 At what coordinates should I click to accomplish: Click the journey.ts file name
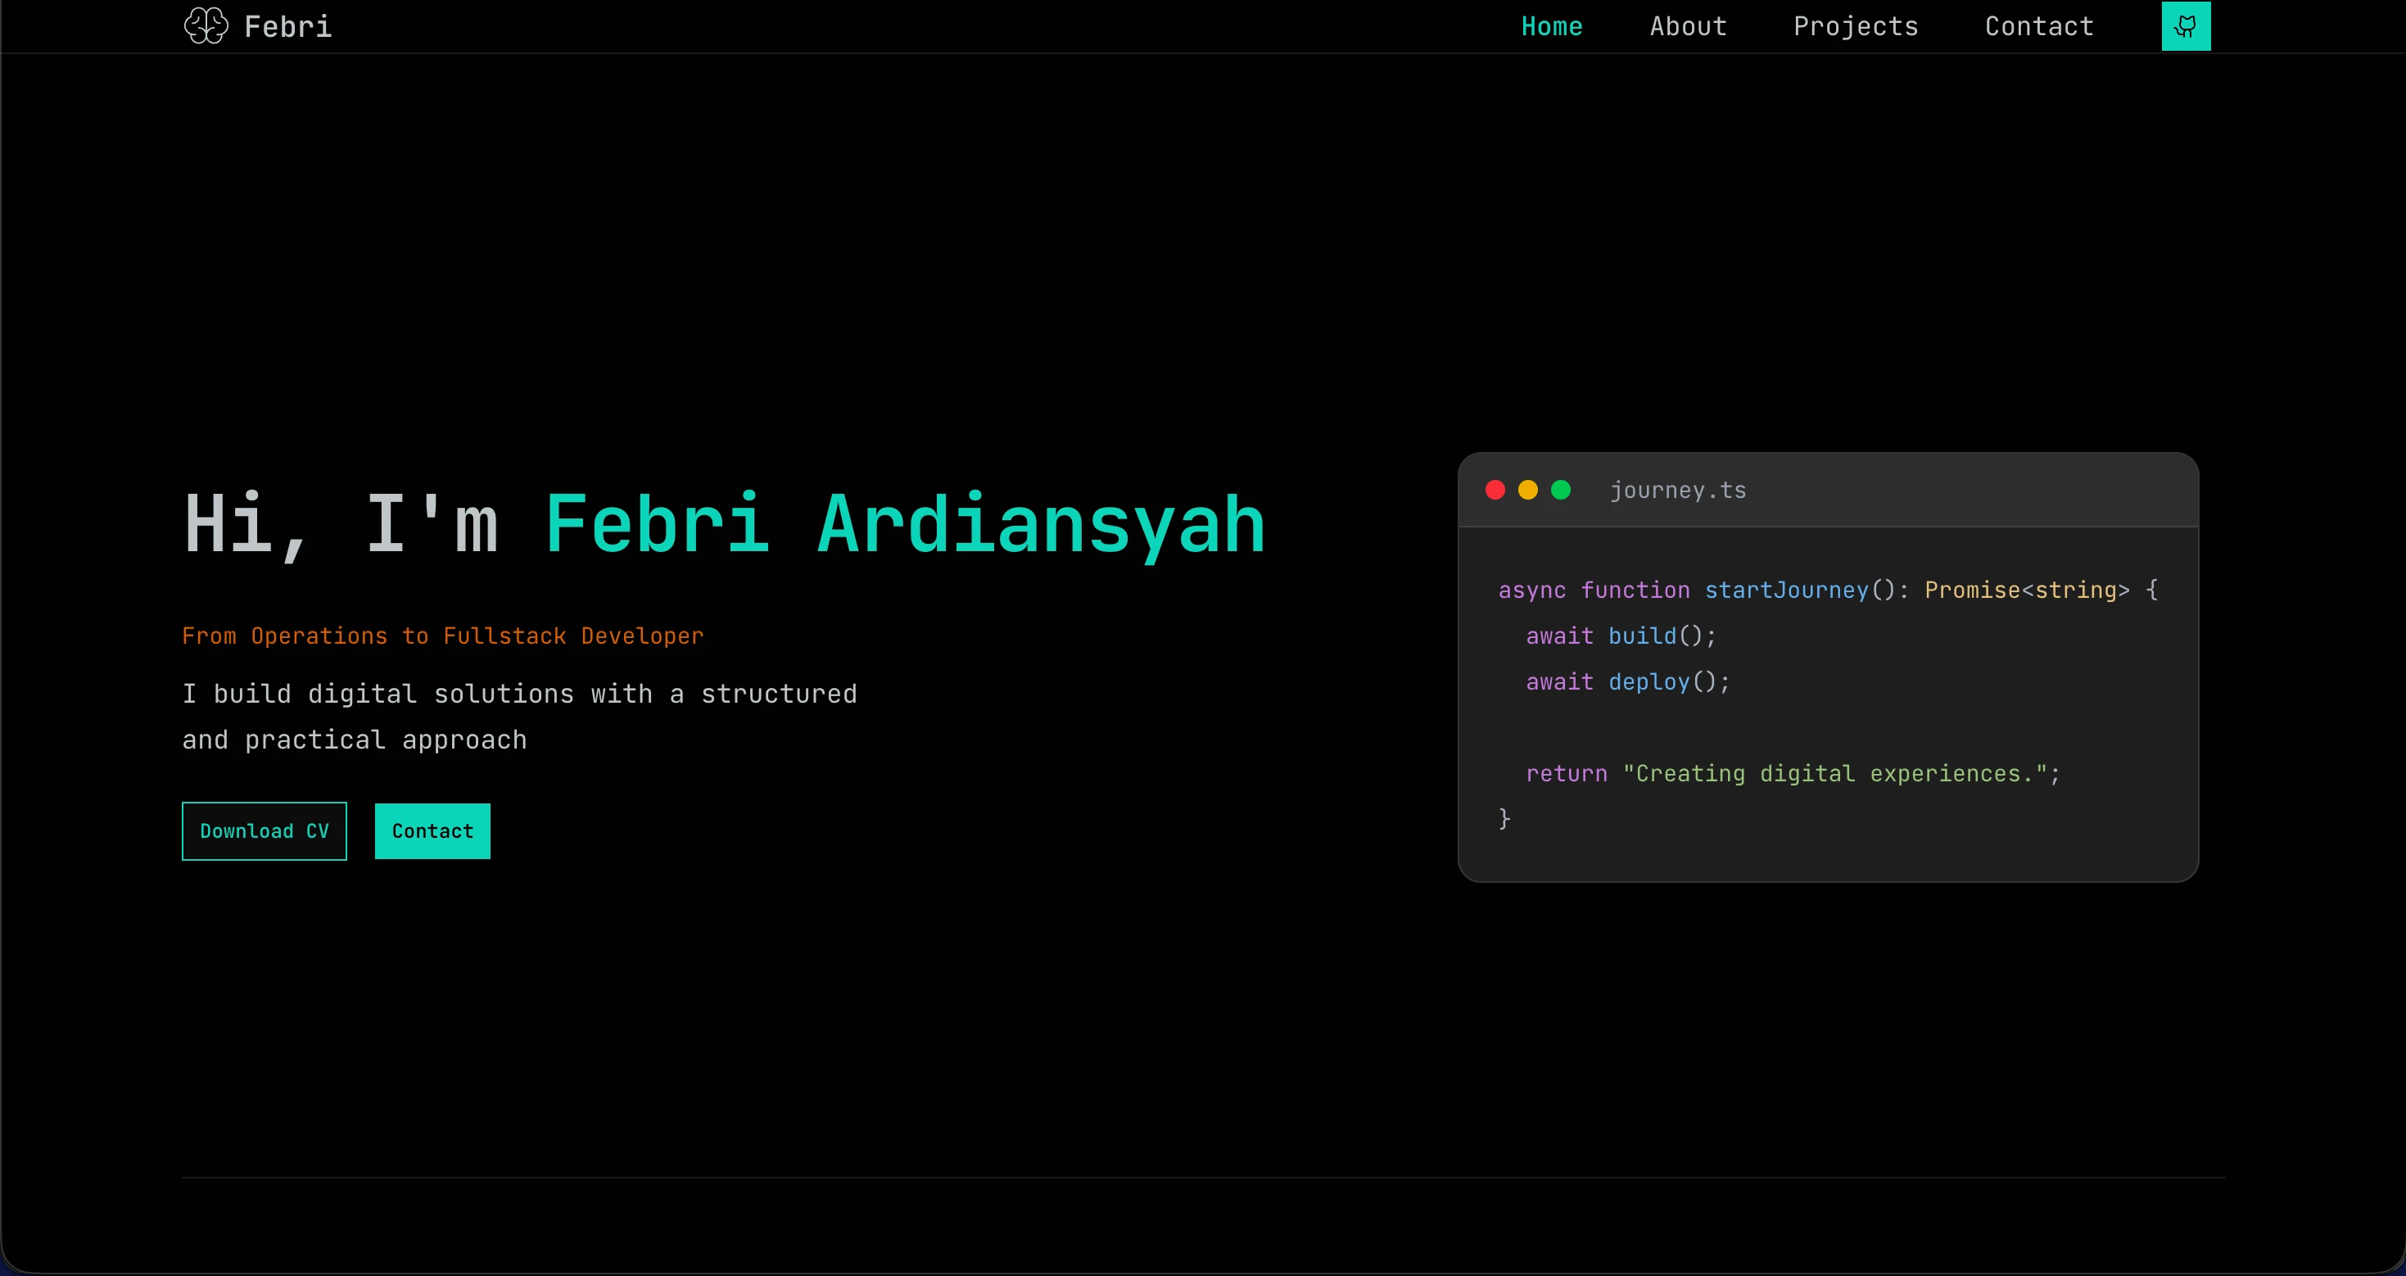1677,491
